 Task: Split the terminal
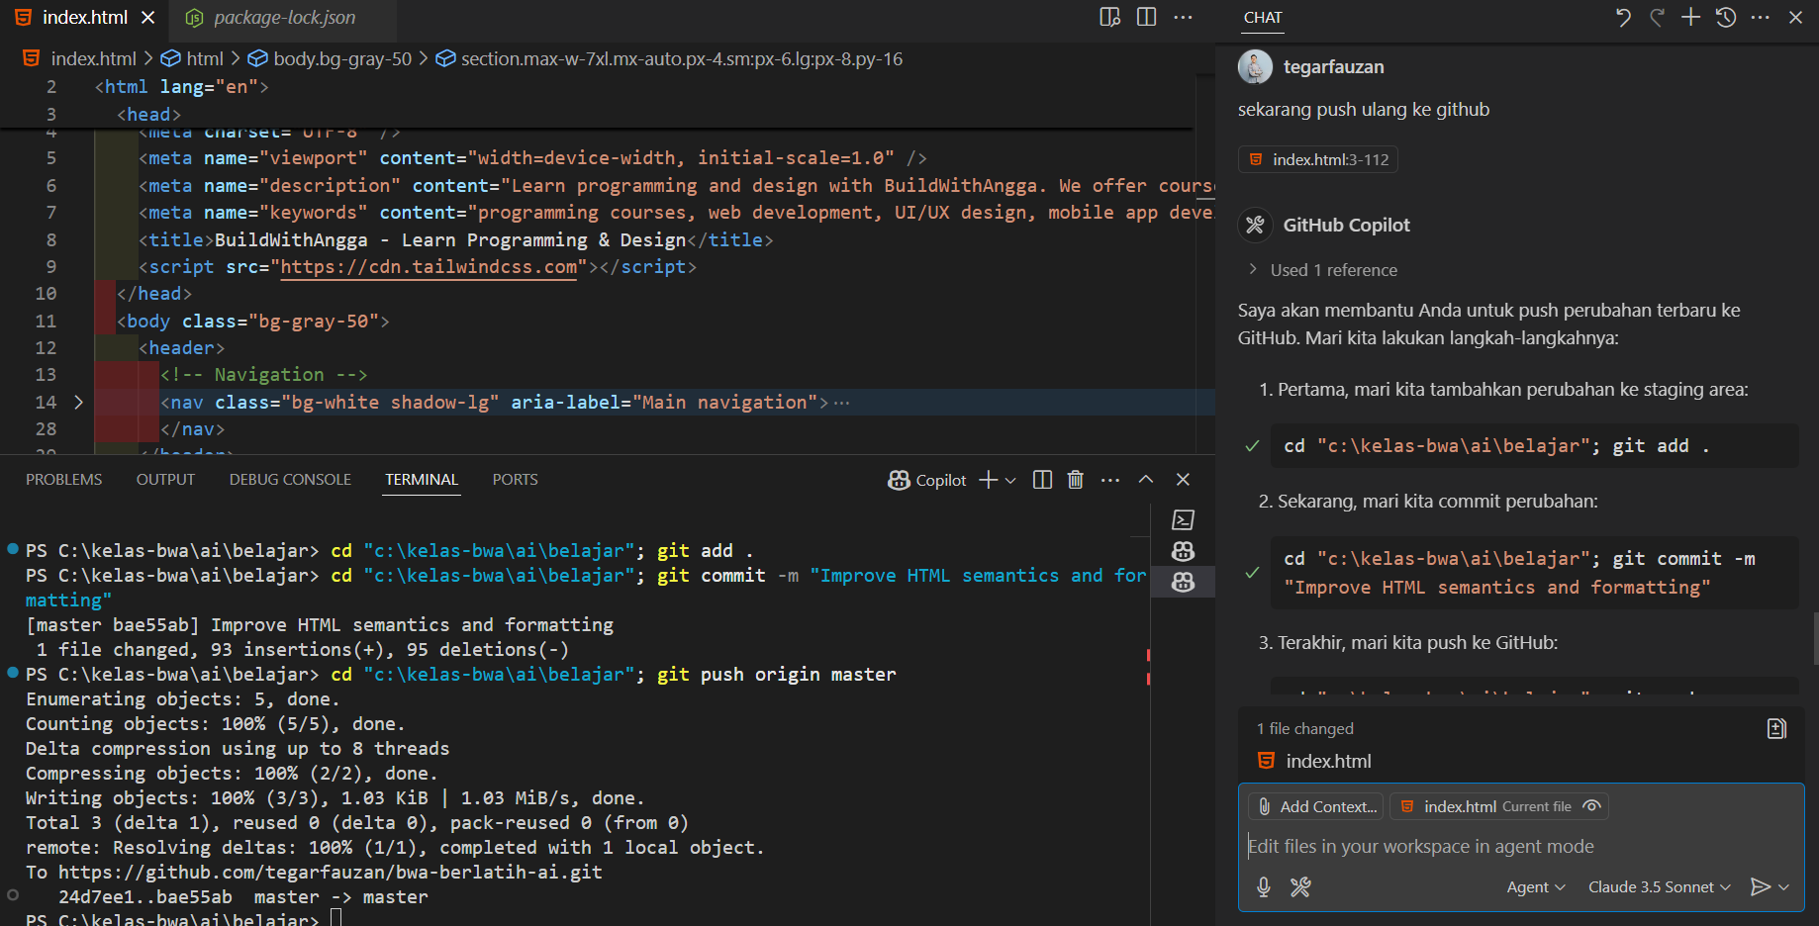click(1042, 480)
